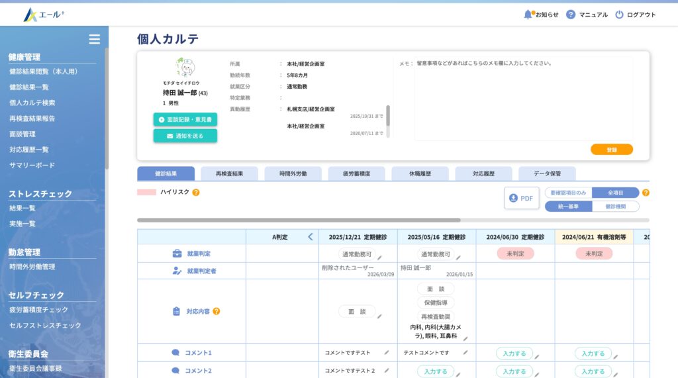
Task: Switch to the 疲労蓄積度 tab
Action: 356,173
